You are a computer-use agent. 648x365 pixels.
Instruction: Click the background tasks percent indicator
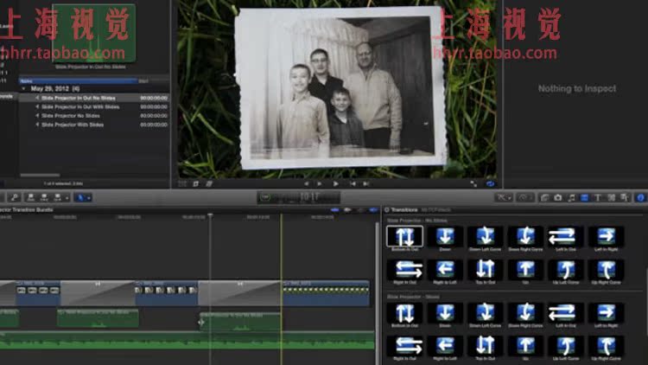pos(265,197)
